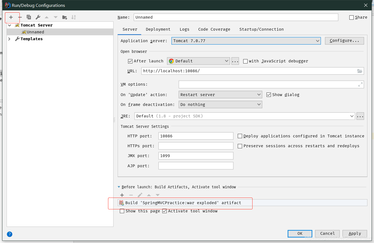
Task: Click the Chrome icon in browser dropdown
Action: [x=171, y=61]
